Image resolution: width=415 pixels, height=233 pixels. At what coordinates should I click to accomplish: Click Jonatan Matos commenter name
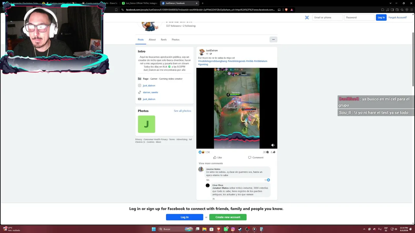(213, 169)
